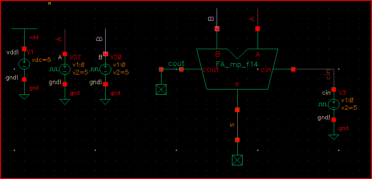Image resolution: width=372 pixels, height=179 pixels.
Task: Click the small yellow square marker at top
Action: (50, 4)
